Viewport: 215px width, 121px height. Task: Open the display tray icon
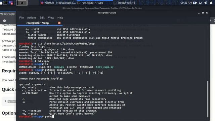(200, 3)
